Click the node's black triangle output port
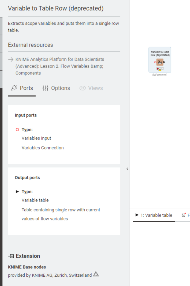This screenshot has height=286, width=190. pos(164,62)
